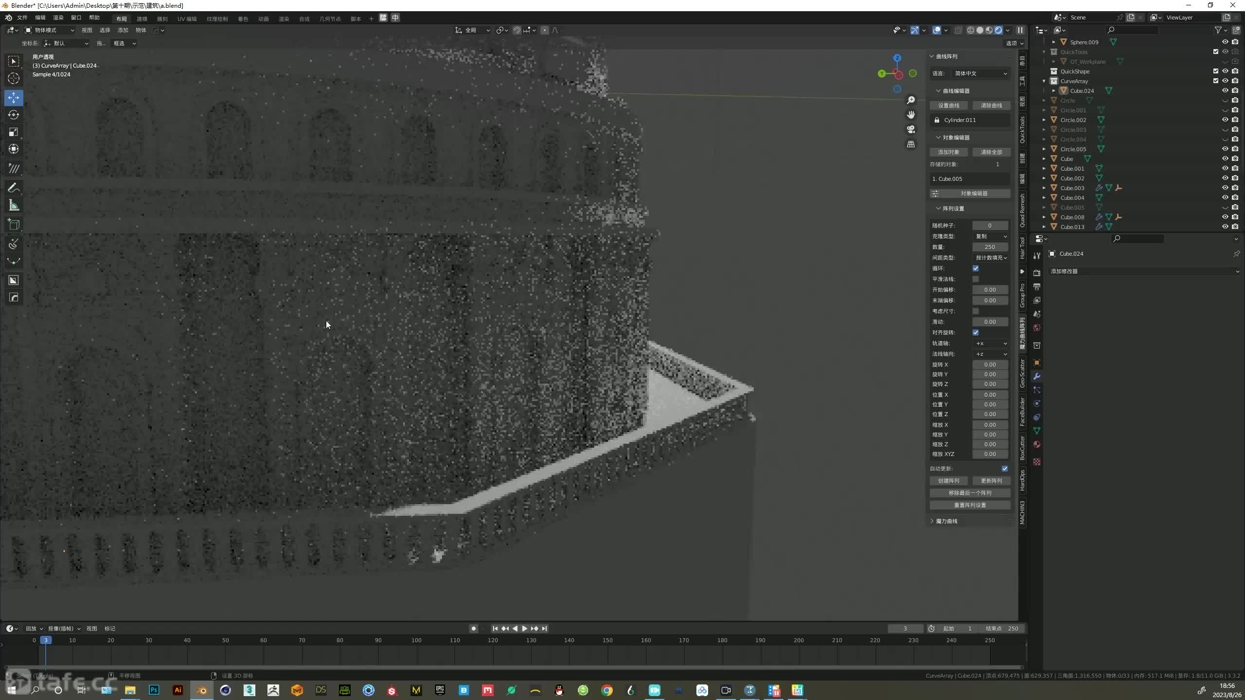Screen dimensions: 1245x700
Task: Activate the Rotate tool
Action: coord(14,115)
